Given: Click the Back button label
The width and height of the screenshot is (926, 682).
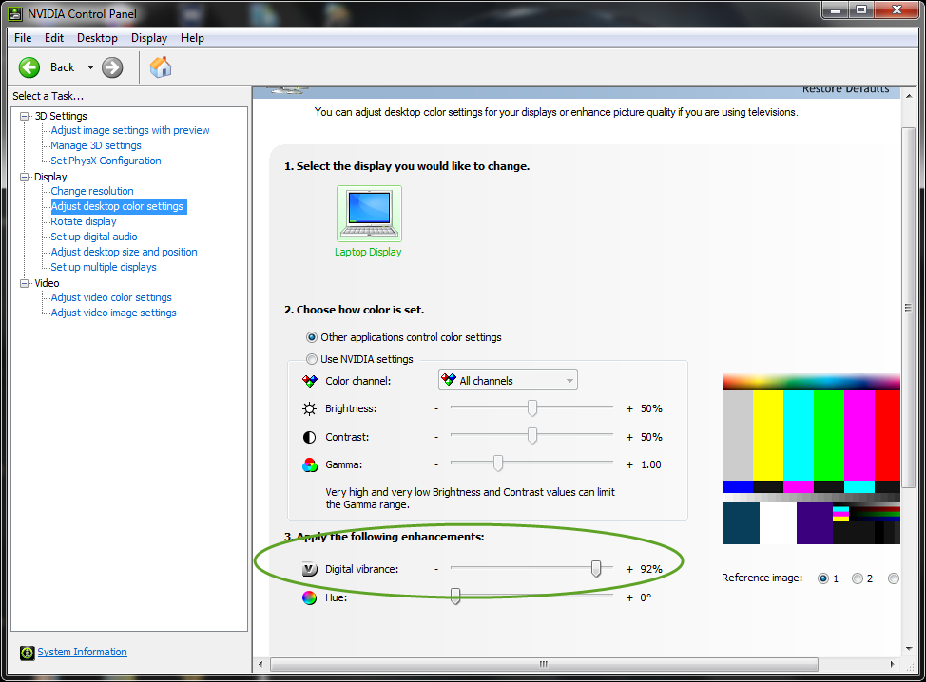Looking at the screenshot, I should tap(62, 67).
